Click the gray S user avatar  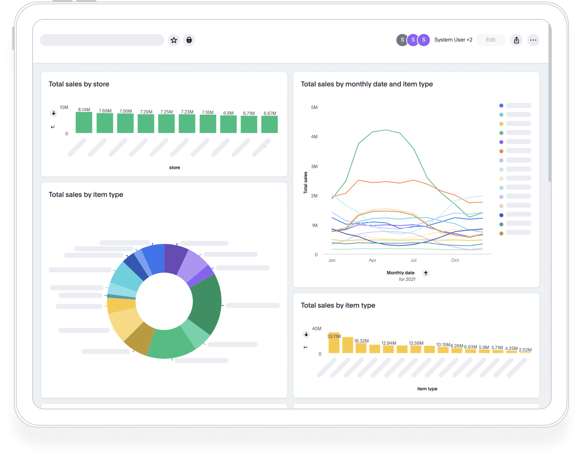coord(402,40)
